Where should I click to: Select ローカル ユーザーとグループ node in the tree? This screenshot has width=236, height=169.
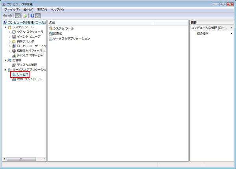[31, 46]
